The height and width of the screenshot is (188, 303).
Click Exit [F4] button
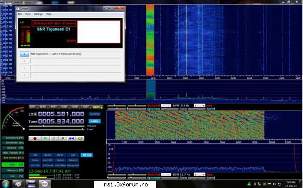point(13,176)
